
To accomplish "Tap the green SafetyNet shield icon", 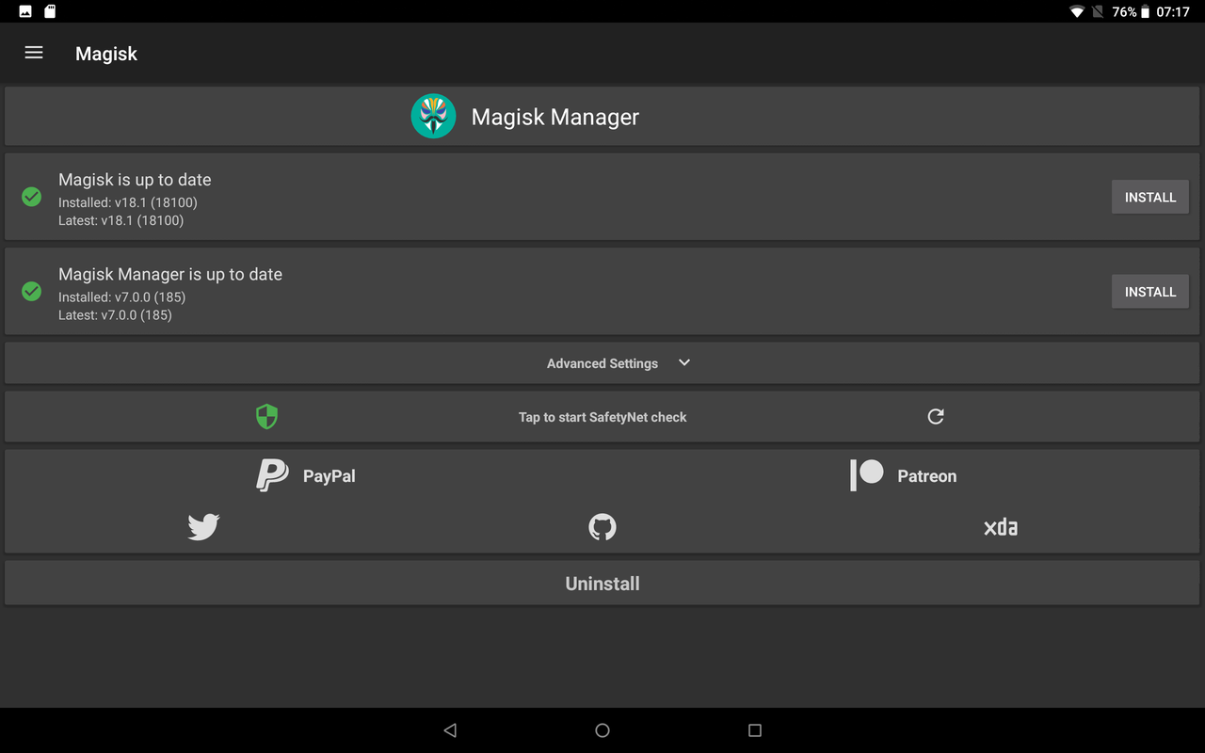I will click(x=266, y=416).
